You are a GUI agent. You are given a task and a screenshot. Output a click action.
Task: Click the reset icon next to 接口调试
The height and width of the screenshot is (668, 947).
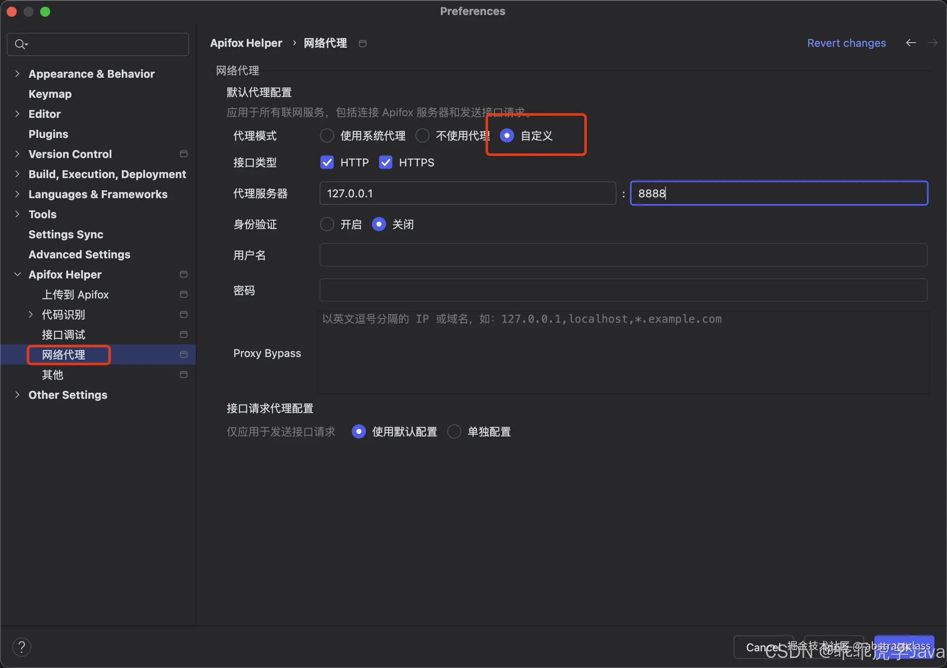[183, 334]
